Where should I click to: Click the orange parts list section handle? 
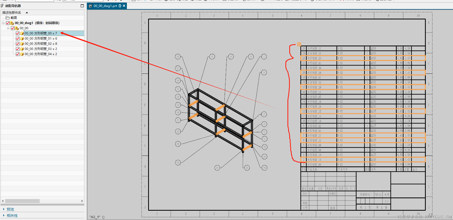(x=299, y=44)
